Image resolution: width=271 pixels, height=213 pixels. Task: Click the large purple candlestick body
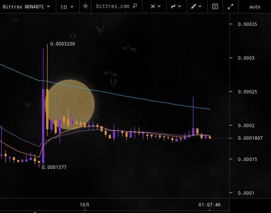[x=43, y=125]
